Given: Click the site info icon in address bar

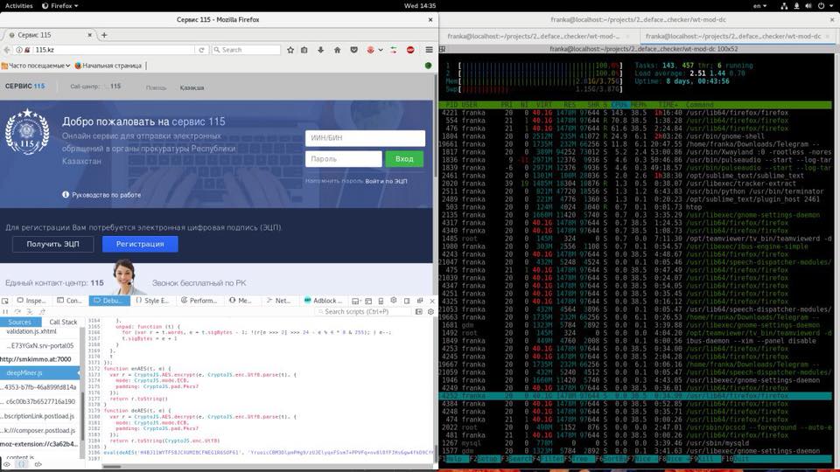Looking at the screenshot, I should click(18, 50).
